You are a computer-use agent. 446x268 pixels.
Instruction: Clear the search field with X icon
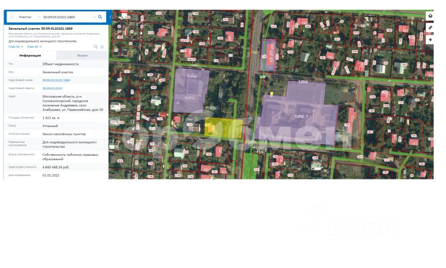(x=95, y=17)
